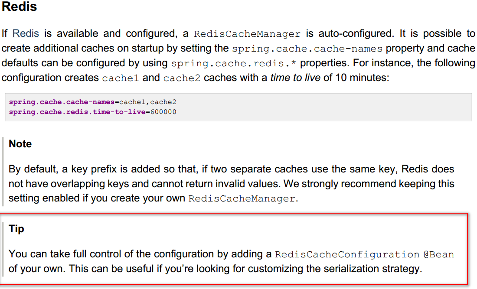477x289 pixels.
Task: Click RedisCacheManager in the Note text
Action: point(242,199)
